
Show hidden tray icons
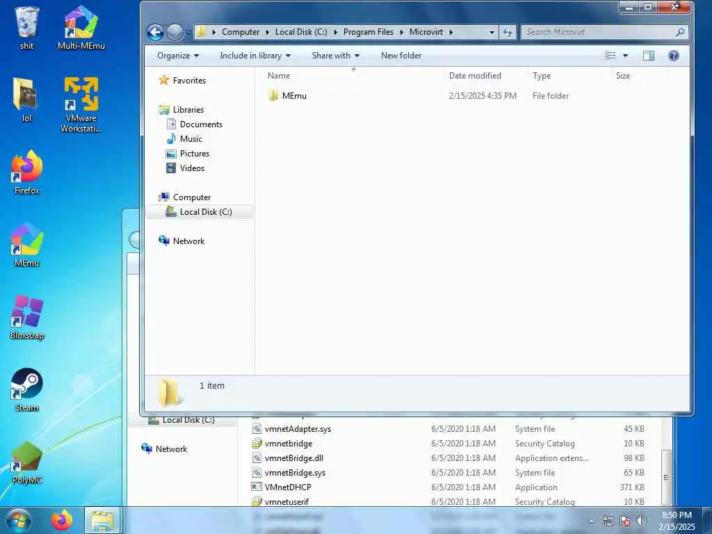[591, 521]
